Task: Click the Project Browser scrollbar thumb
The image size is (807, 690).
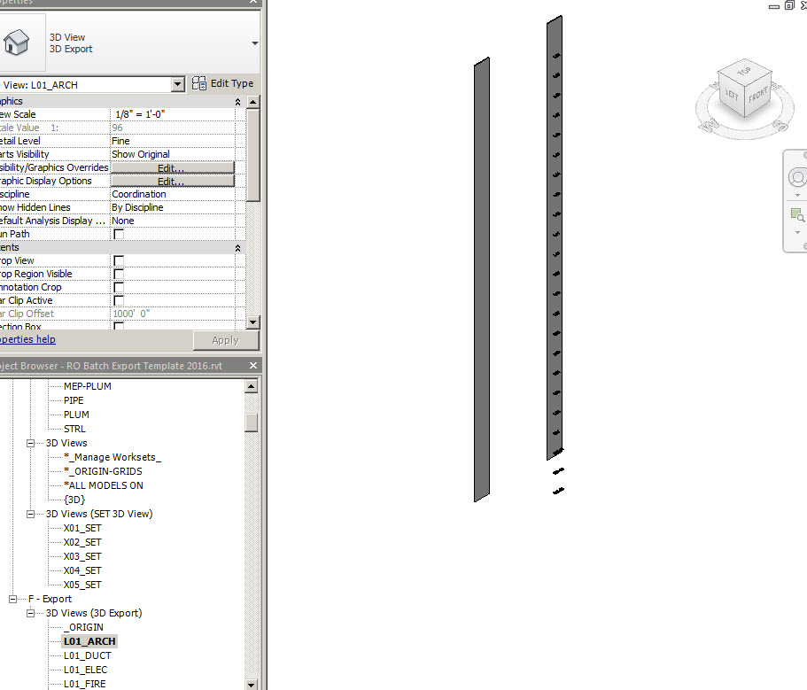Action: click(252, 423)
